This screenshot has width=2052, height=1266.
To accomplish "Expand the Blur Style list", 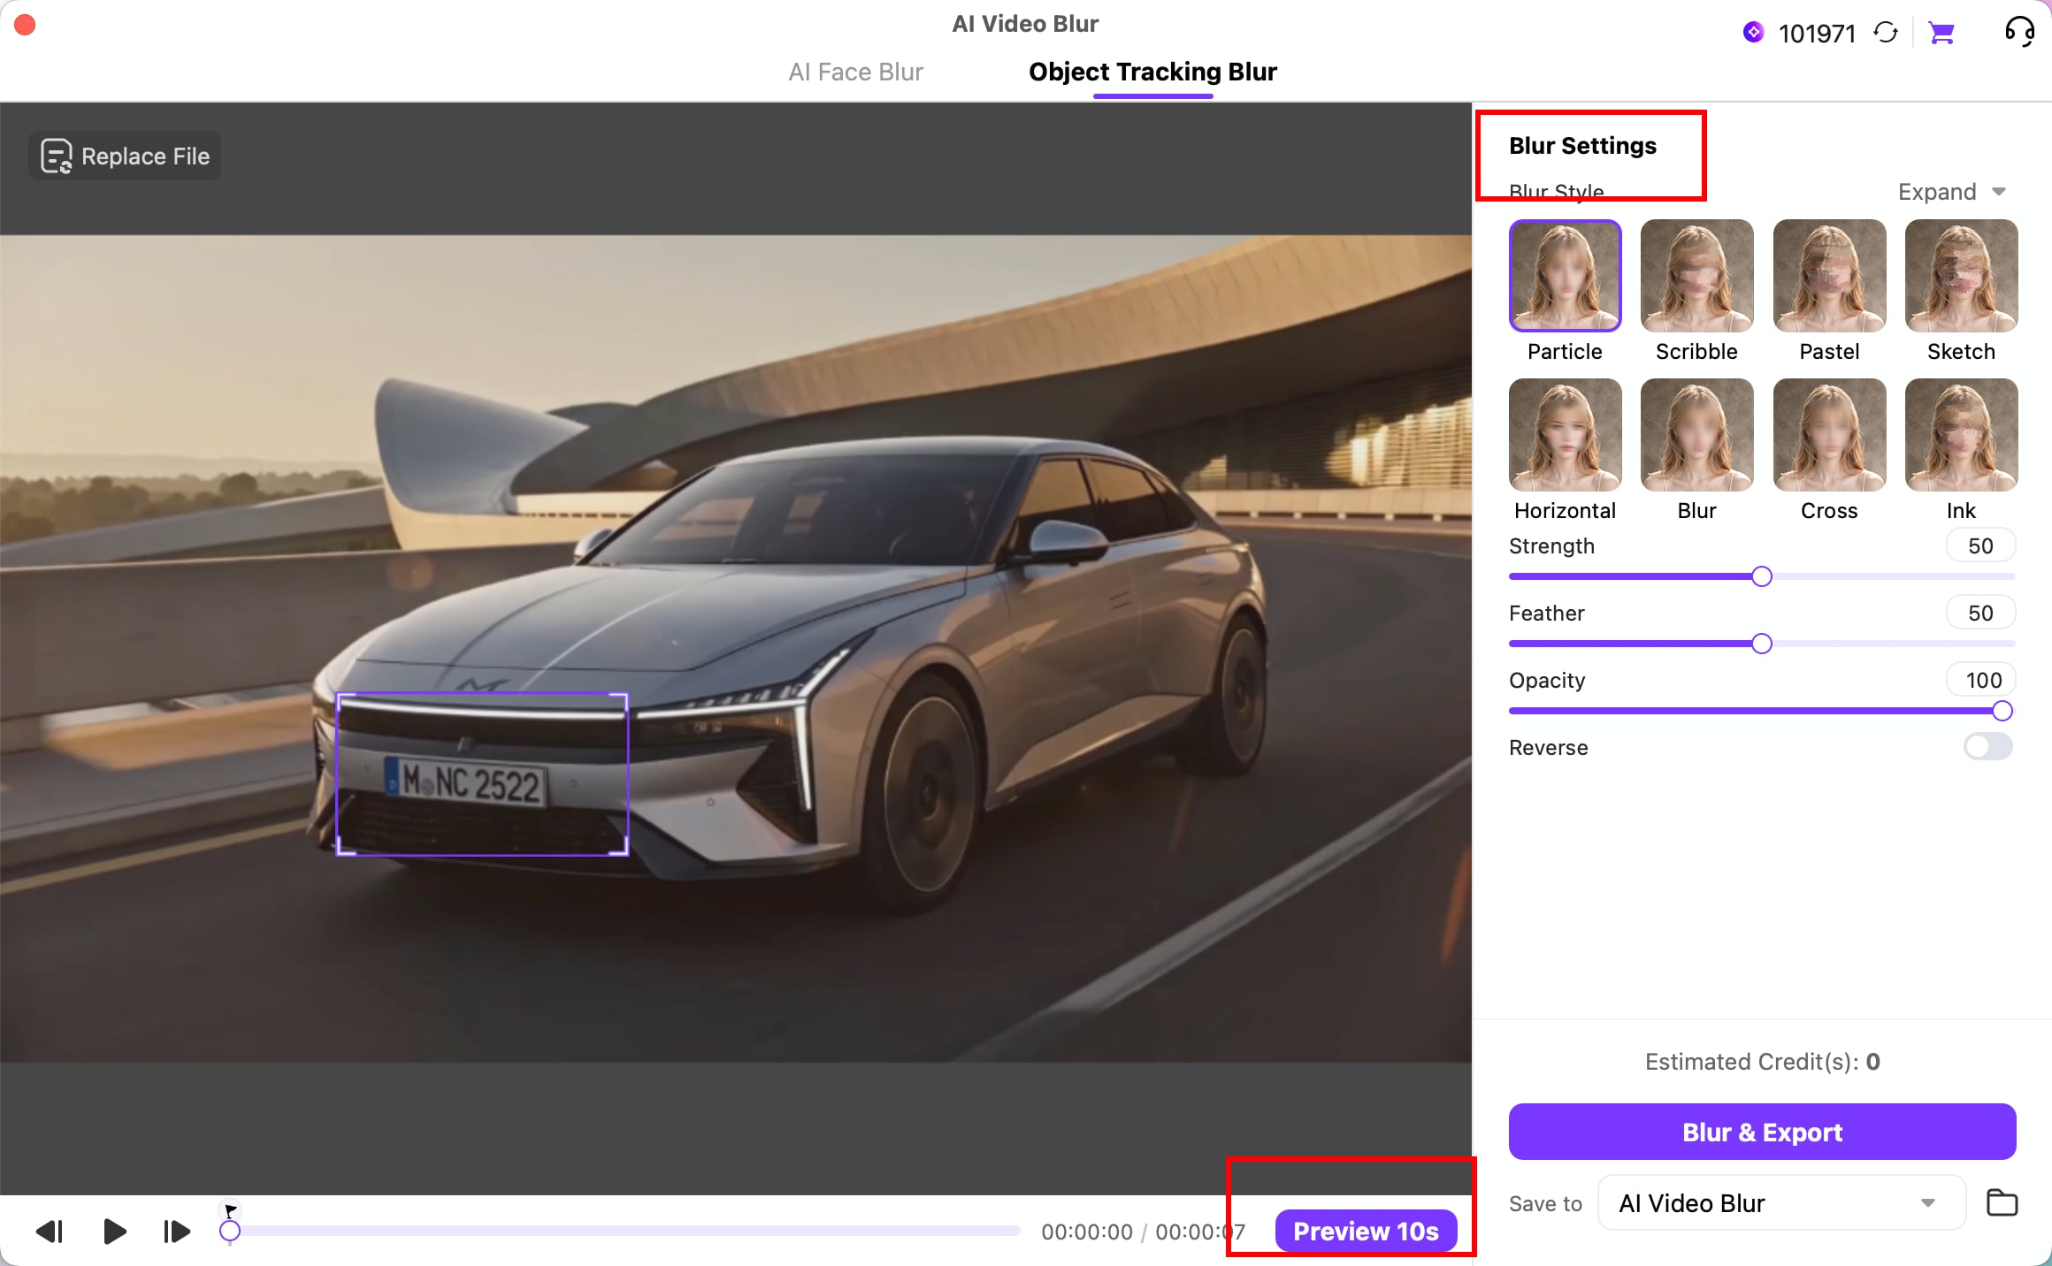I will click(1952, 192).
